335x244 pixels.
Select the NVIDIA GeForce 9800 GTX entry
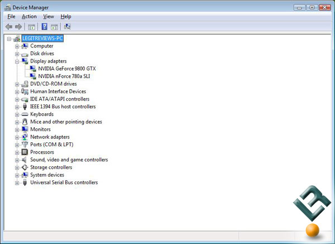[67, 69]
